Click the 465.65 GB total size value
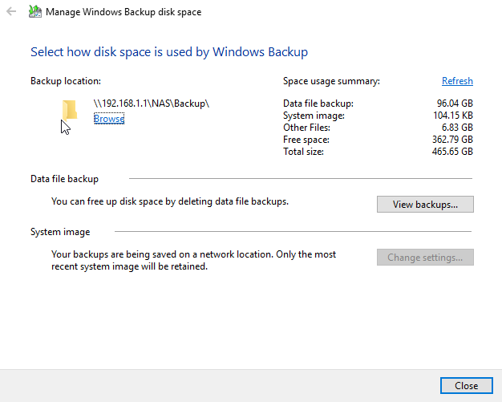The image size is (502, 402). point(452,152)
